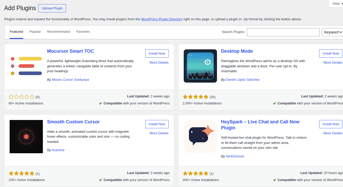Click the Desktop Mode plugin icon

coord(200,66)
